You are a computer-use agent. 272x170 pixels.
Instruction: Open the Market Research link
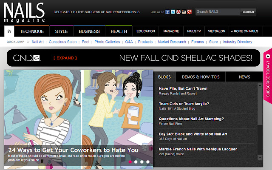[x=172, y=42]
